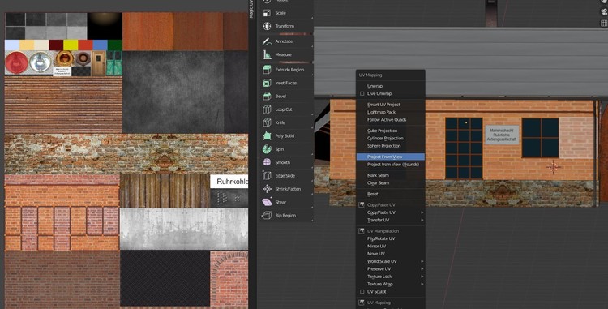The width and height of the screenshot is (608, 309).
Task: Choose Mark Seam
Action: 391,175
